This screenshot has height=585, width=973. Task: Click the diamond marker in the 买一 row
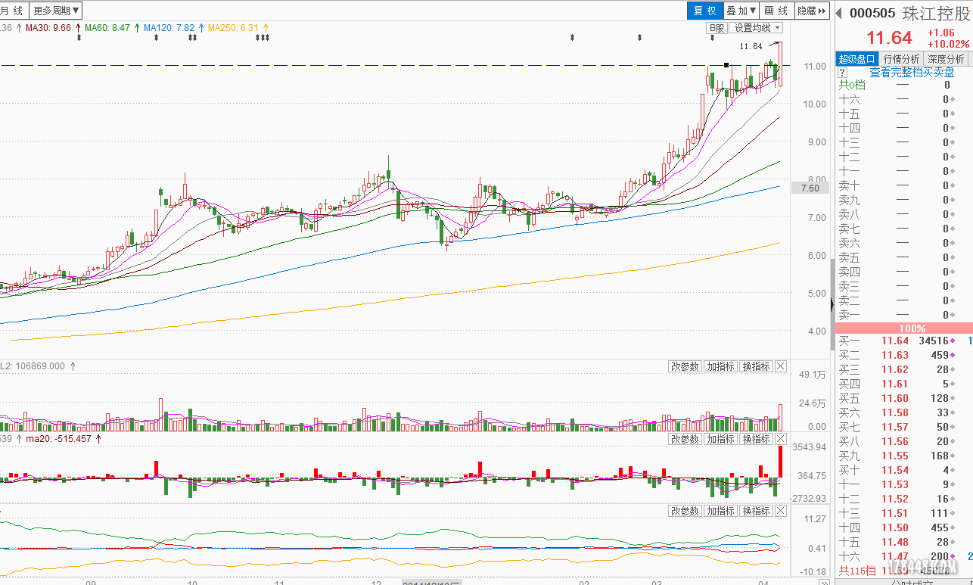[953, 341]
